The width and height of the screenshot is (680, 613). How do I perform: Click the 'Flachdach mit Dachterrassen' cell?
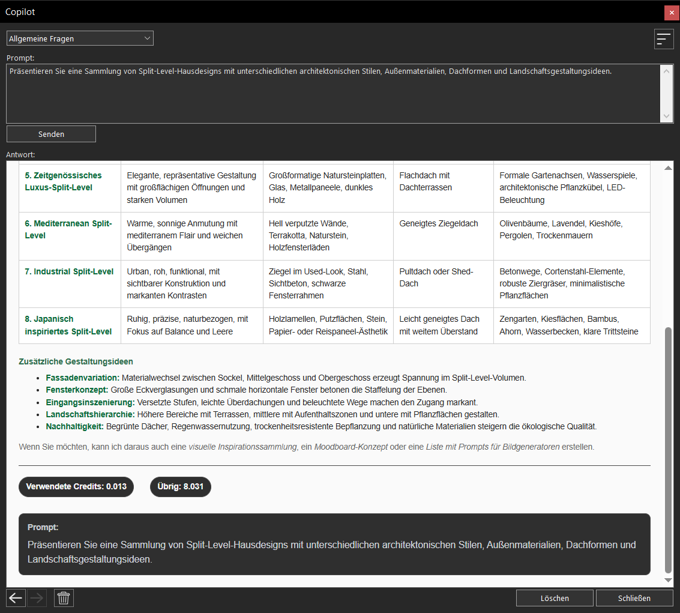click(x=443, y=188)
